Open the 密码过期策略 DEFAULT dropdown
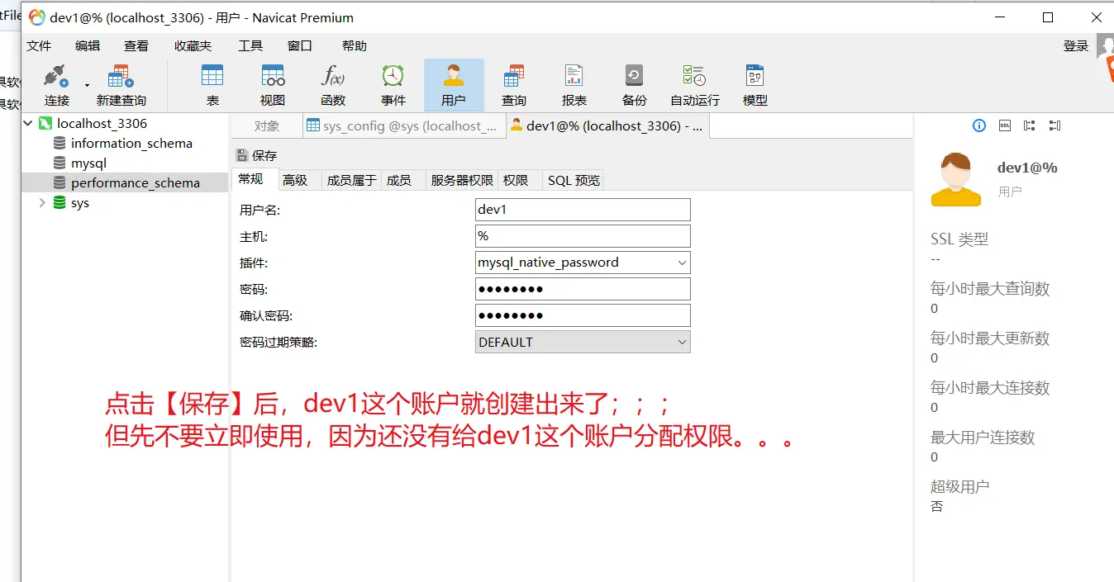1114x582 pixels. (x=583, y=342)
